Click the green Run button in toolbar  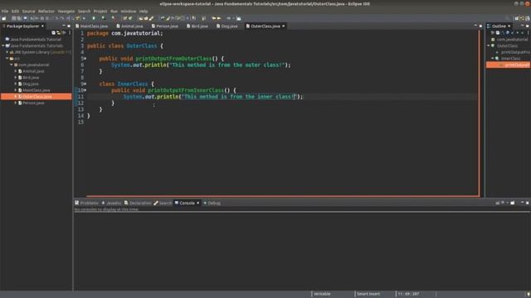[x=94, y=18]
